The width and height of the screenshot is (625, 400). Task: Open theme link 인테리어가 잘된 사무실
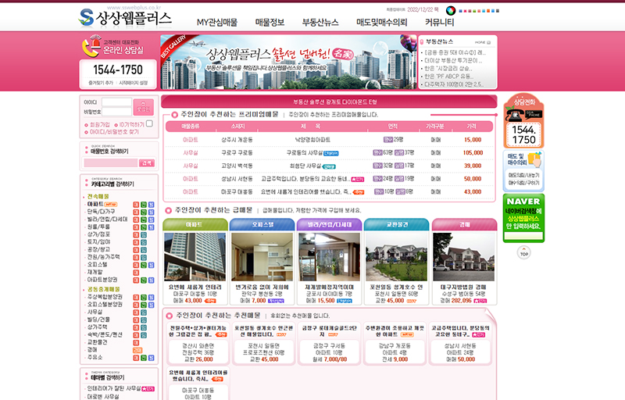click(x=114, y=388)
